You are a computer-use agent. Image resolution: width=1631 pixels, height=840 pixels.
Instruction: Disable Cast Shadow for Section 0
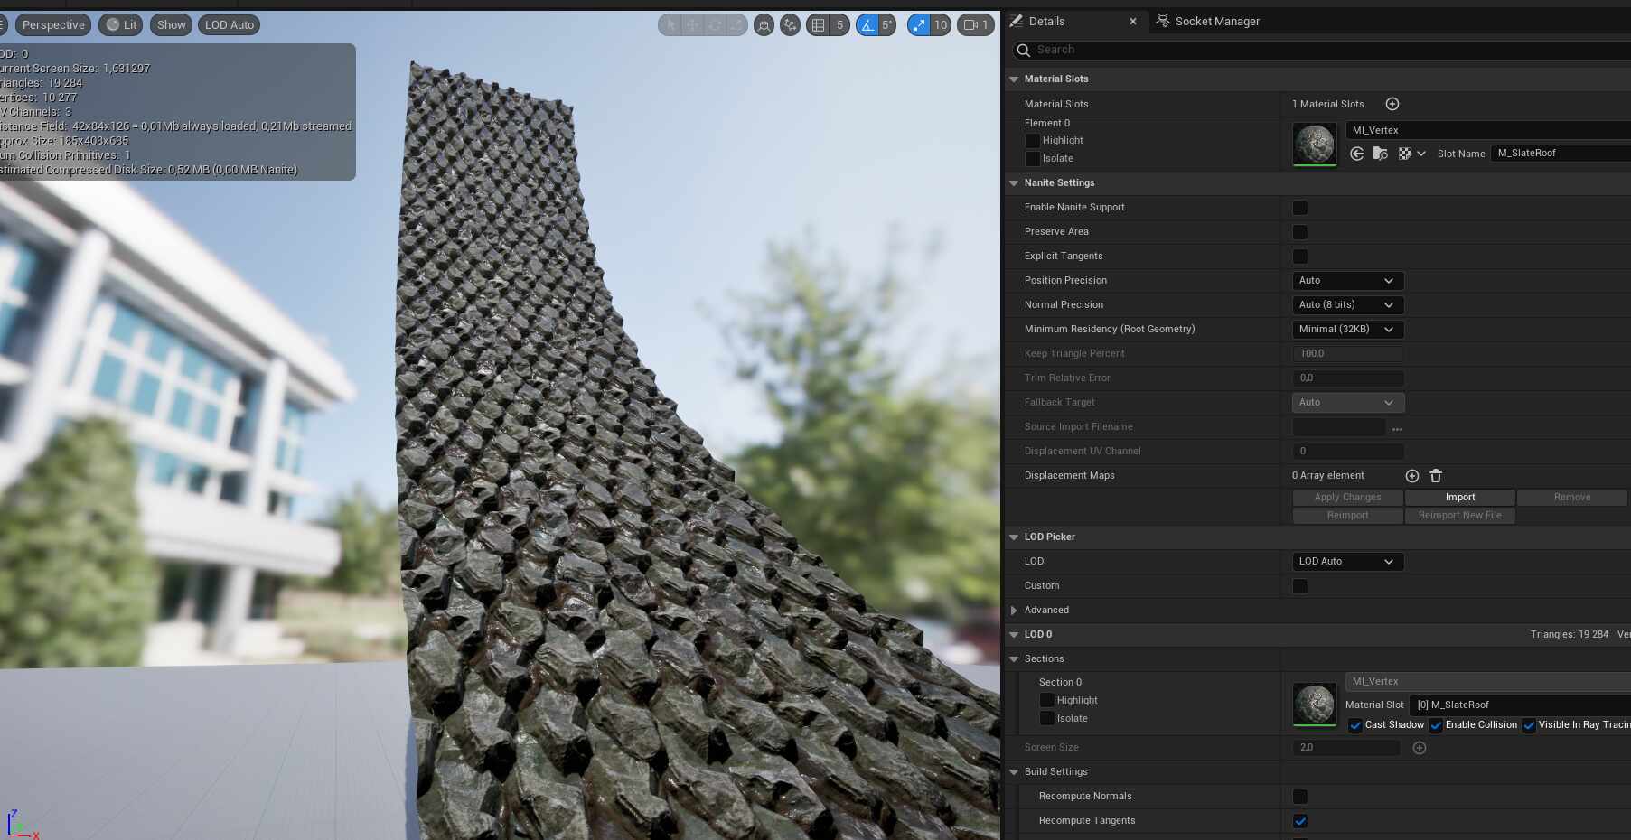(x=1355, y=724)
